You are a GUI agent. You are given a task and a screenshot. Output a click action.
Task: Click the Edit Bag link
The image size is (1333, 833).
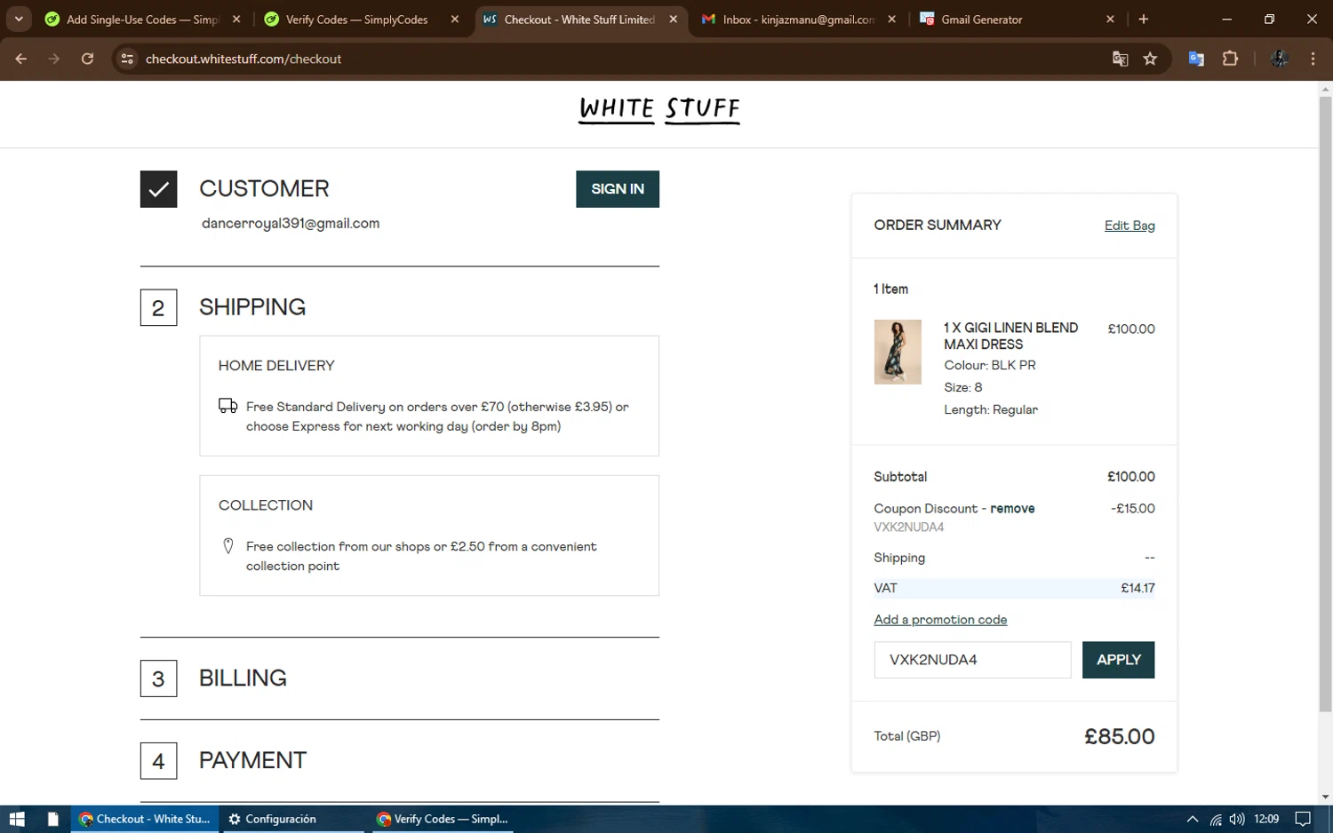point(1129,226)
